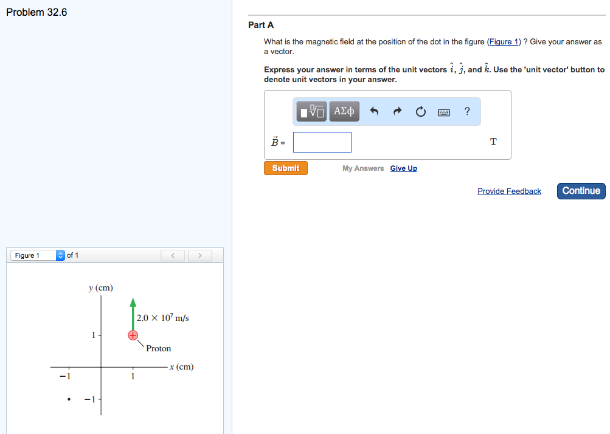Click inside the B equals answer box
Viewport: 610px width, 434px height.
point(322,142)
